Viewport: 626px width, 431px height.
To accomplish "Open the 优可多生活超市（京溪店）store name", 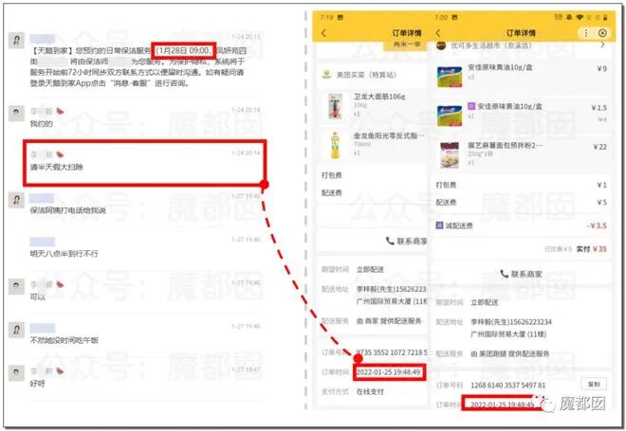I will tap(491, 45).
